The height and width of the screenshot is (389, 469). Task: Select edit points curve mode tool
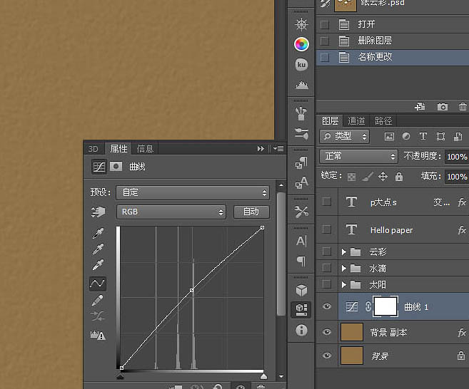pos(98,284)
